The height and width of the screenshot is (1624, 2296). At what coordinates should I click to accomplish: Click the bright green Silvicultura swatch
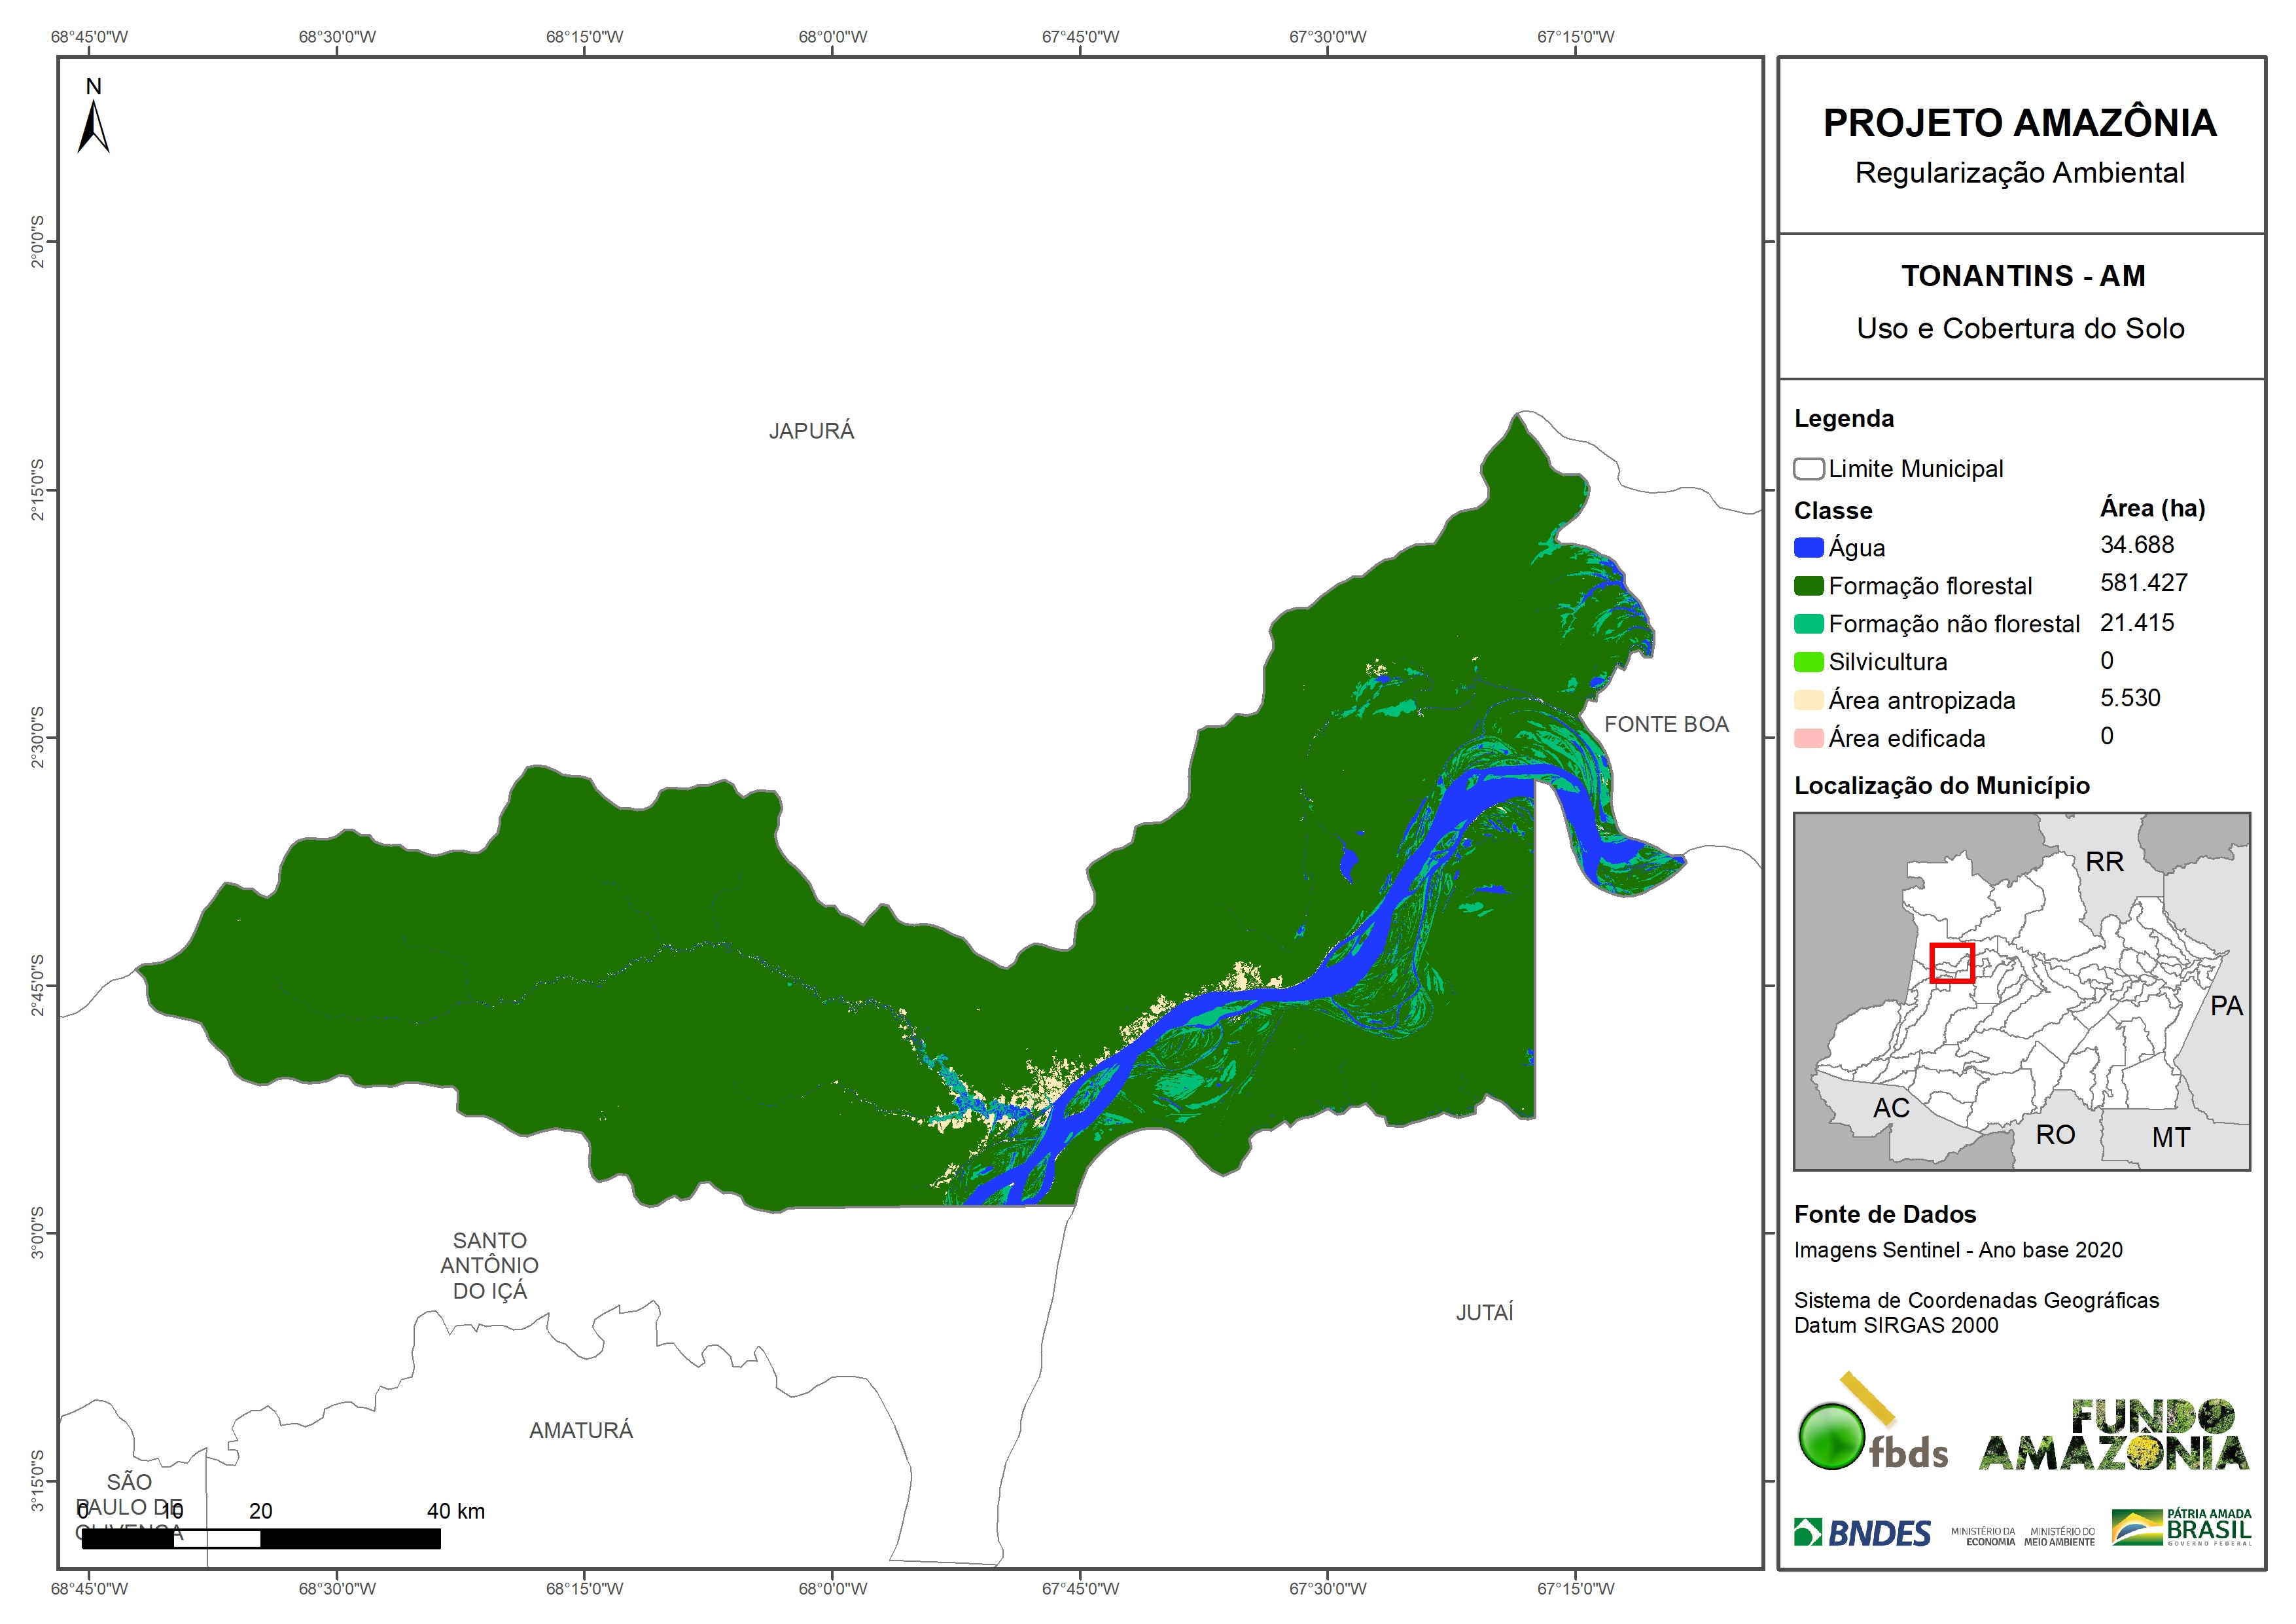(x=1808, y=661)
